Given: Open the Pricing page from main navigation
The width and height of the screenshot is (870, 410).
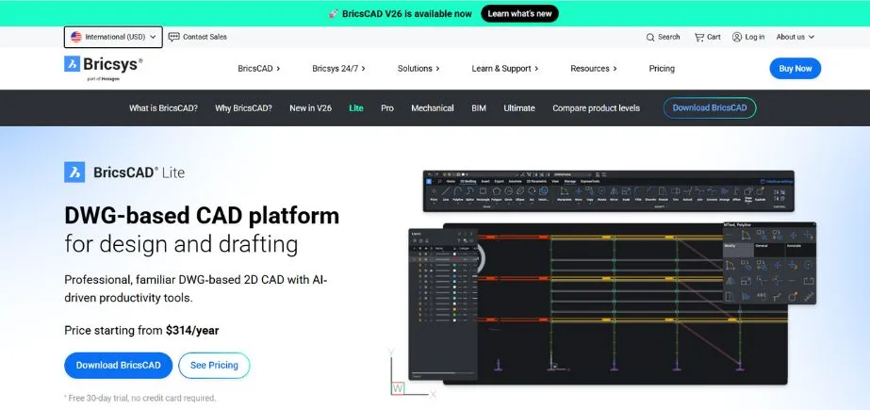Looking at the screenshot, I should pyautogui.click(x=662, y=69).
